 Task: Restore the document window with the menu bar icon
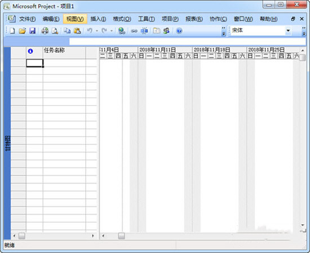tap(293, 19)
